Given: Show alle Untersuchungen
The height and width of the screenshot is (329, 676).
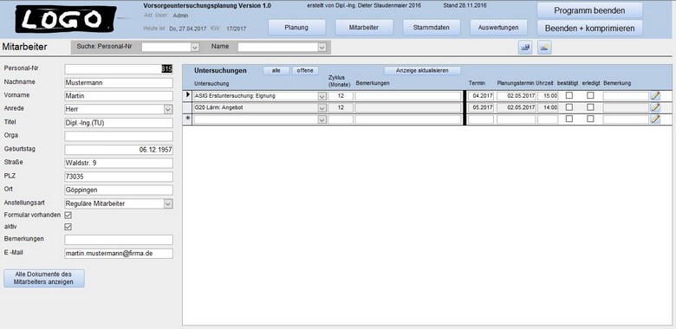Looking at the screenshot, I should (276, 71).
